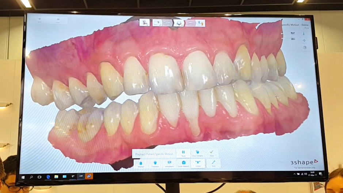Go to the scan setup workflow step

pyautogui.click(x=157, y=23)
